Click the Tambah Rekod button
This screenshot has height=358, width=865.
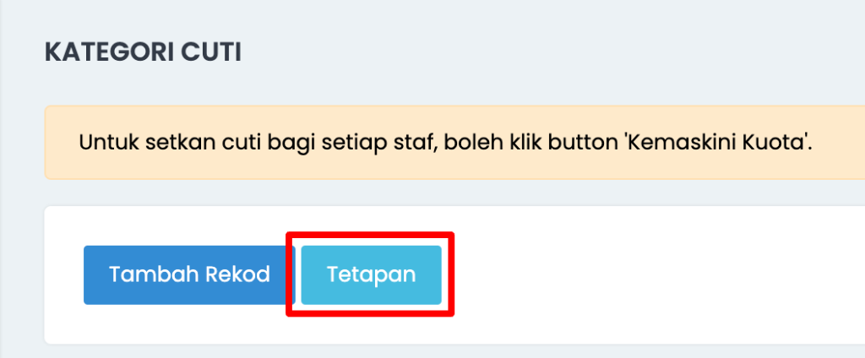[189, 274]
